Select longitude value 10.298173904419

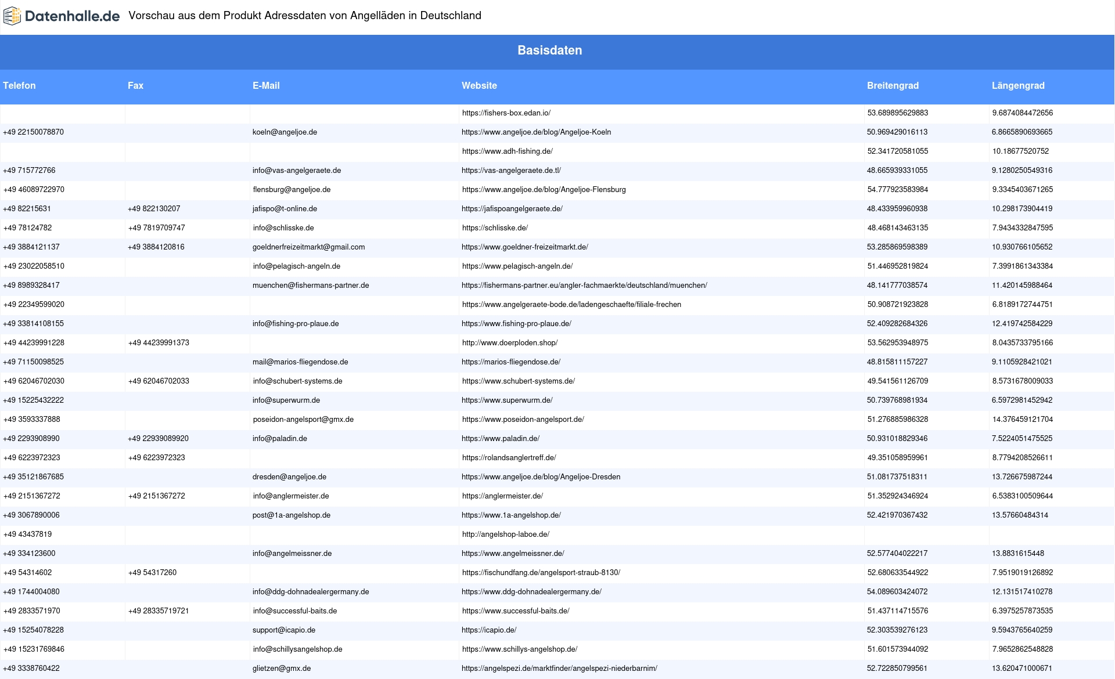[x=1022, y=209]
